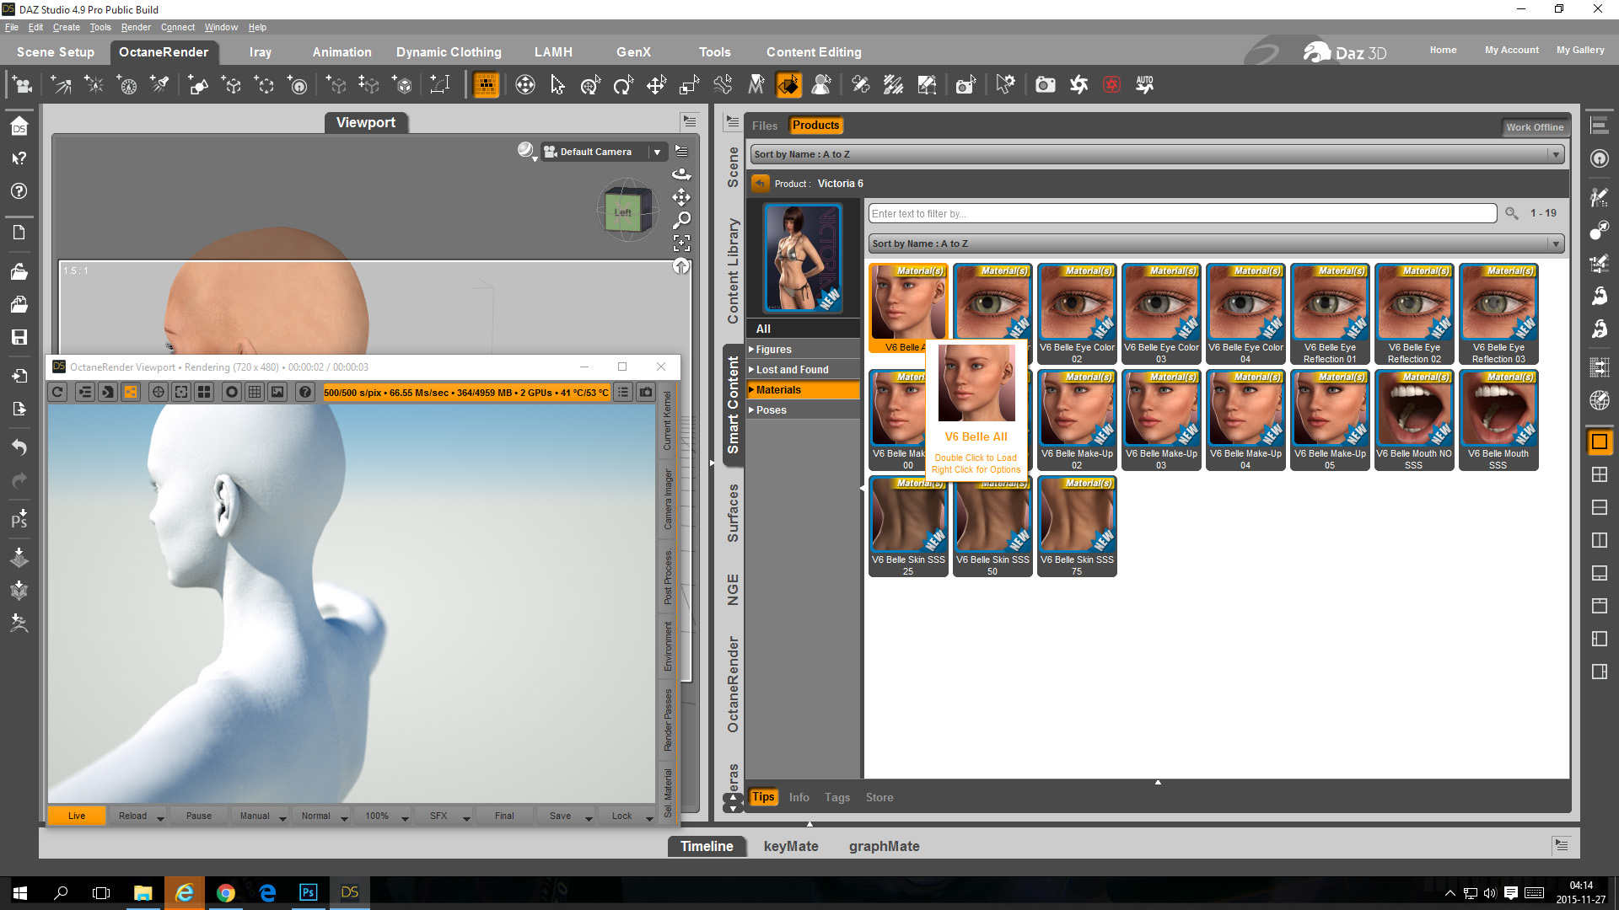Click the Save disk icon in left sidebar
This screenshot has width=1619, height=910.
[19, 337]
